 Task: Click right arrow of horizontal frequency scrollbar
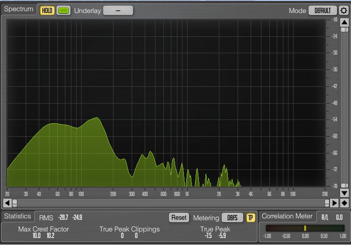click(x=334, y=203)
